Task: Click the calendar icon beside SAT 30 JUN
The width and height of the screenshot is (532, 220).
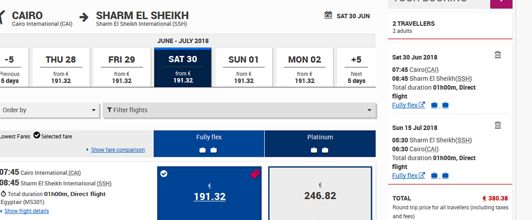Action: click(328, 15)
